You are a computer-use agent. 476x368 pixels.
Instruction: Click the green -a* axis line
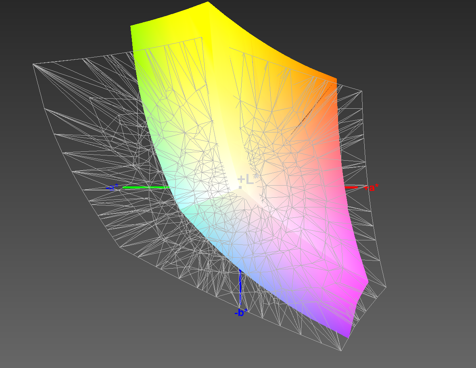[146, 188]
